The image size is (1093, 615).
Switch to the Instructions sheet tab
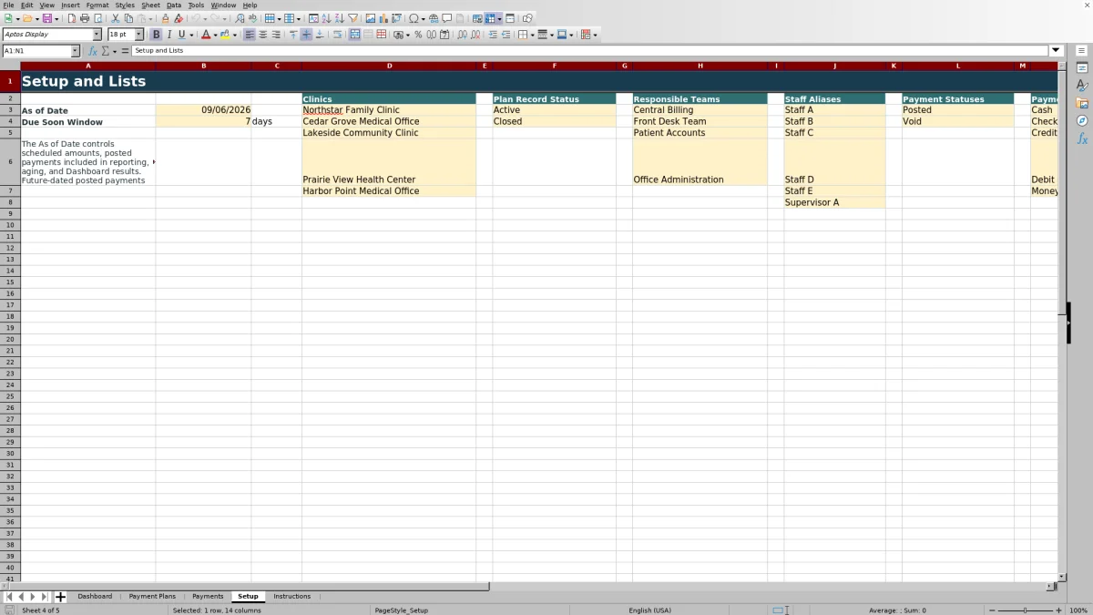click(291, 596)
